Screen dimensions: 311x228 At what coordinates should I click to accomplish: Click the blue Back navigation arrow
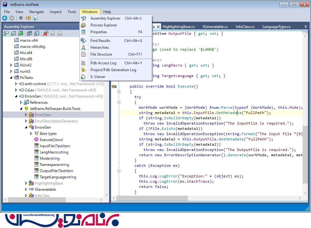(5, 18)
